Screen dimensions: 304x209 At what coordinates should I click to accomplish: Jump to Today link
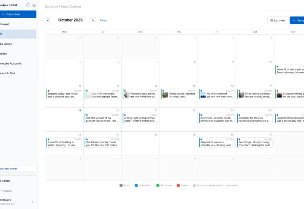coord(103,20)
